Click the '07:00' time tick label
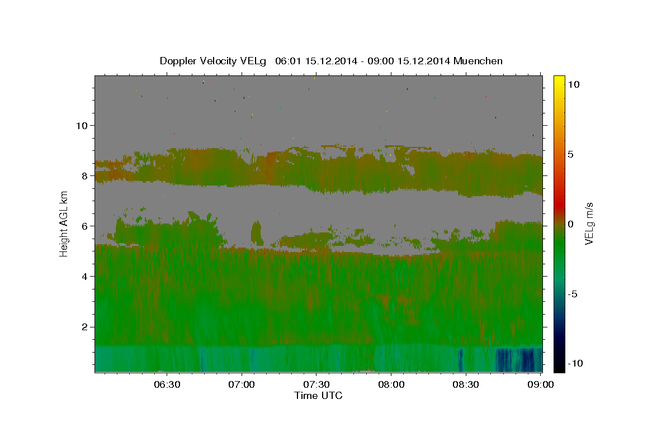671x447 pixels. coord(242,384)
